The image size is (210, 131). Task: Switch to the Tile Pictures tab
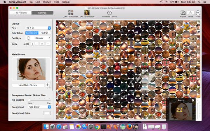pos(21,13)
